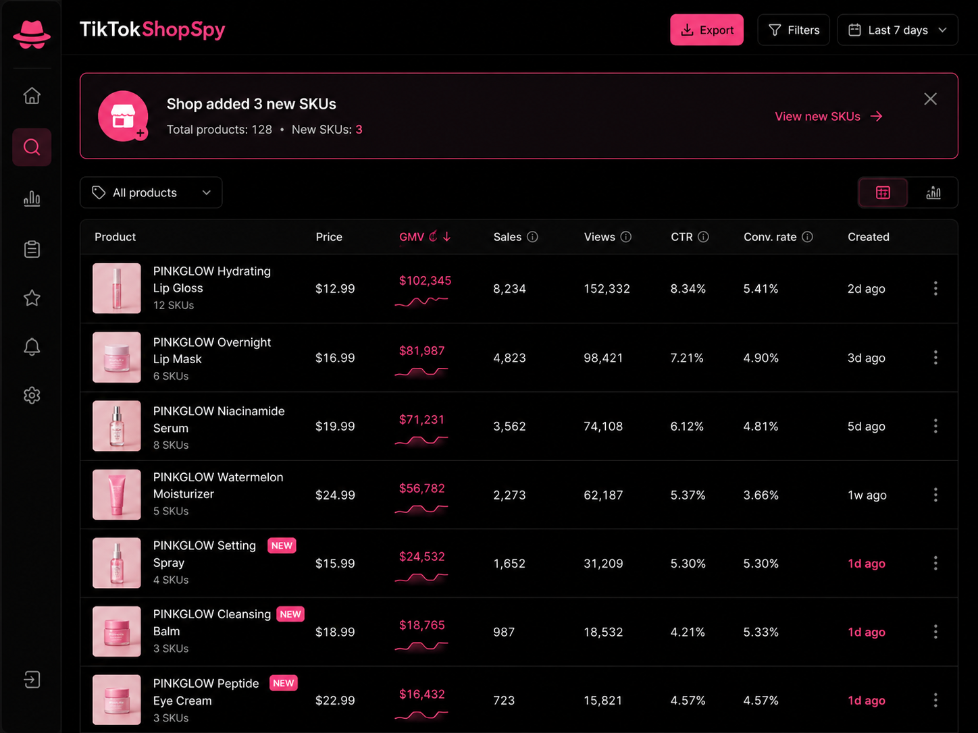978x733 pixels.
Task: Click the TikTokShopSpy brand title
Action: (152, 30)
